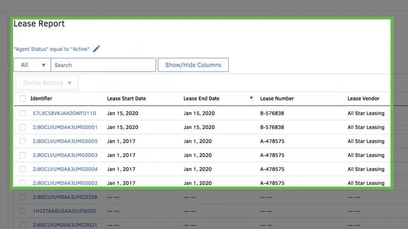Image resolution: width=408 pixels, height=229 pixels.
Task: Sort the table by the Lease Start Date header
Action: click(126, 99)
